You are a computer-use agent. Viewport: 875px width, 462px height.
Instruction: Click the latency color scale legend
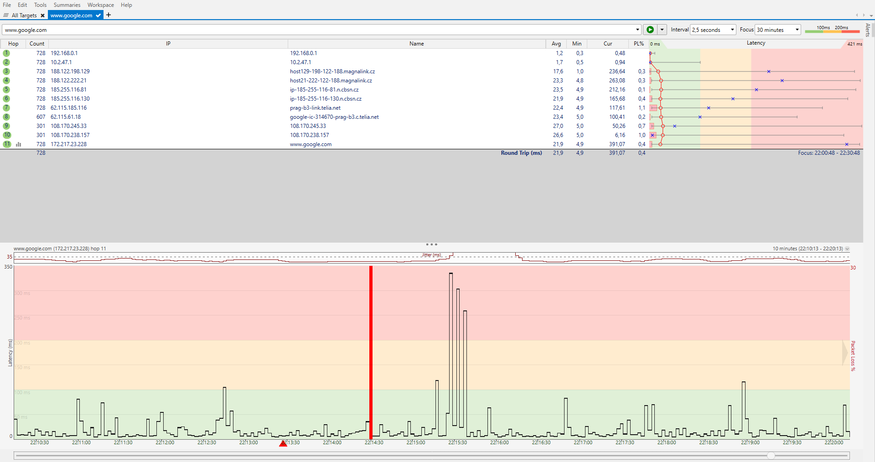click(x=832, y=30)
